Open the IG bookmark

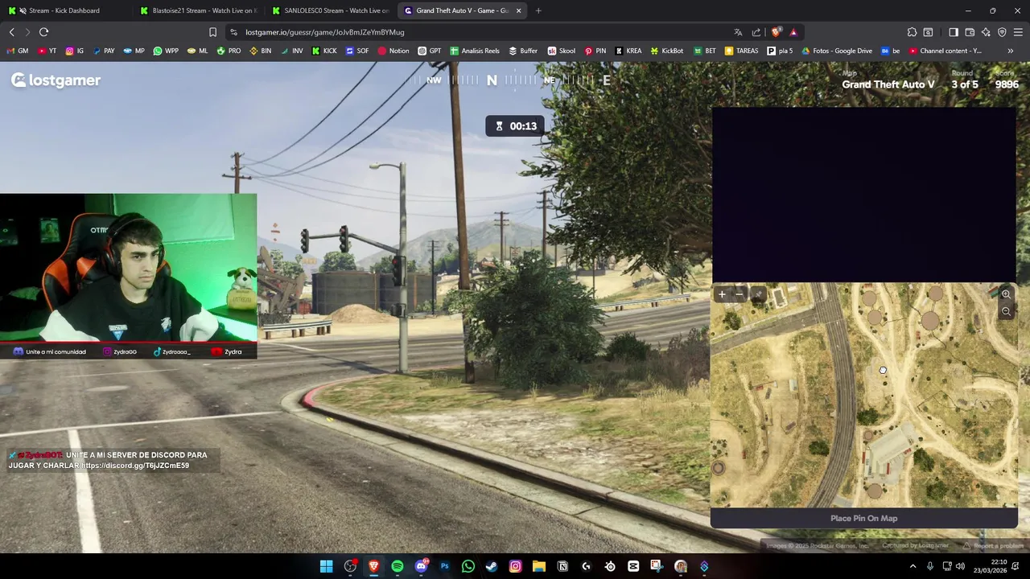[x=75, y=51]
